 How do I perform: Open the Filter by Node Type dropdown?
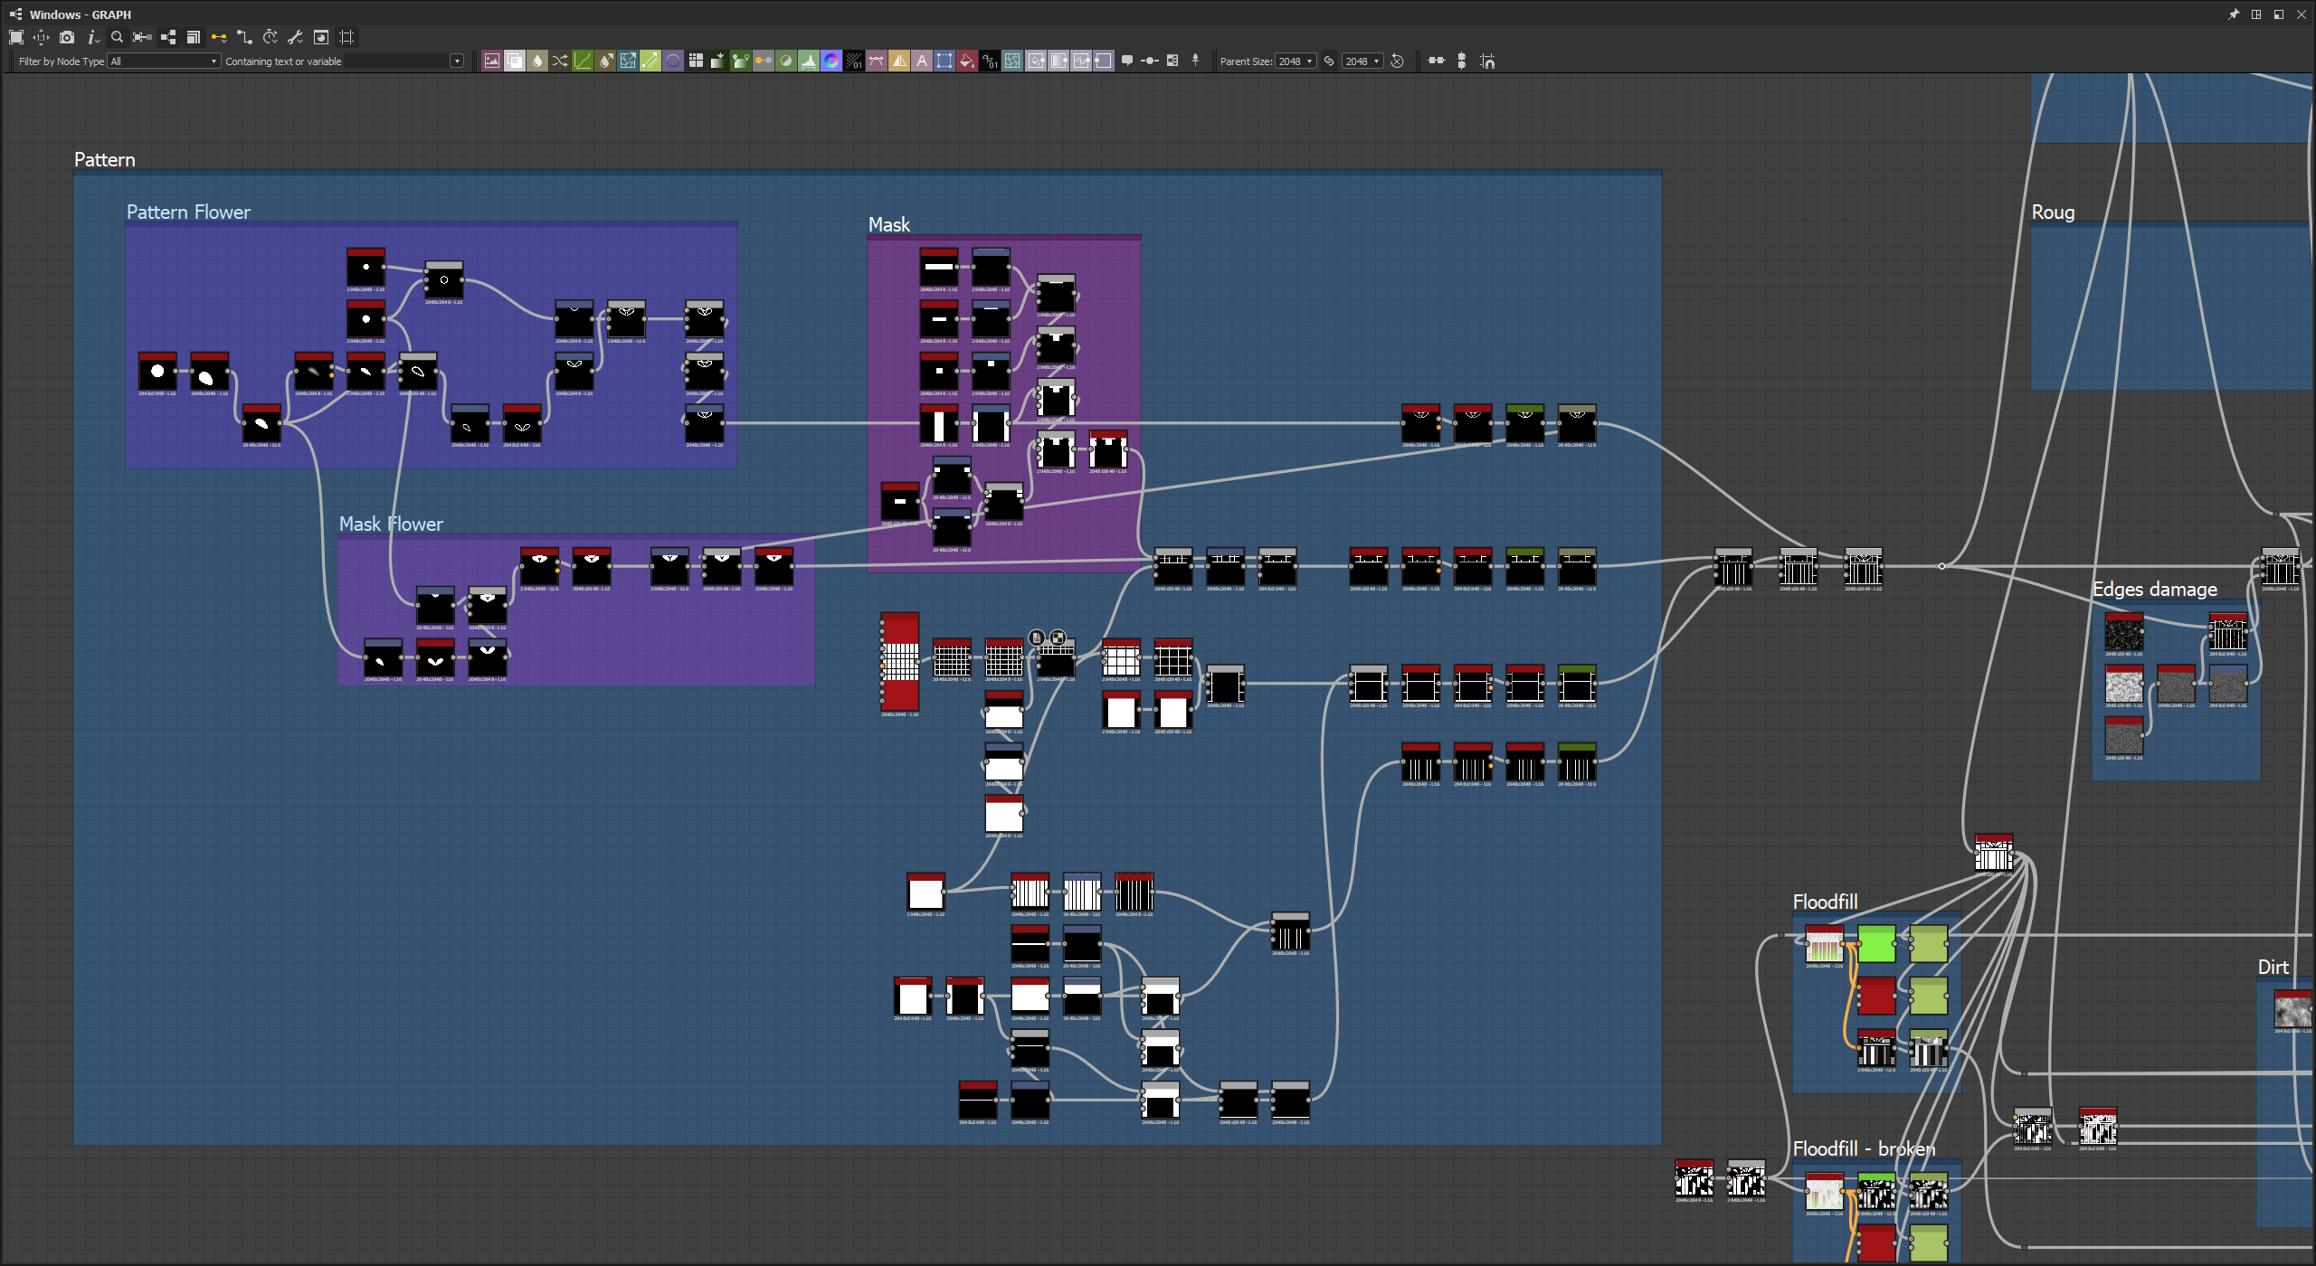tap(164, 61)
